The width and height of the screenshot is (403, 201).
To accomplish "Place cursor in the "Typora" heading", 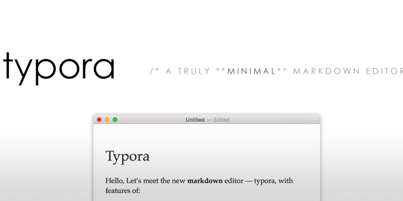I will 127,157.
